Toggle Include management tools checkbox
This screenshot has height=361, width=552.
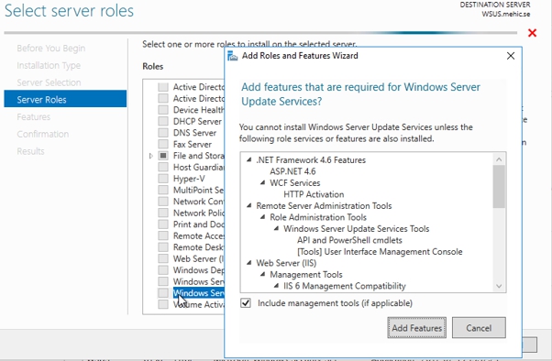click(x=246, y=303)
